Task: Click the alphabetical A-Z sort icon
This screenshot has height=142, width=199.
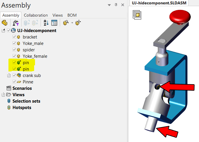Action: click(46, 23)
